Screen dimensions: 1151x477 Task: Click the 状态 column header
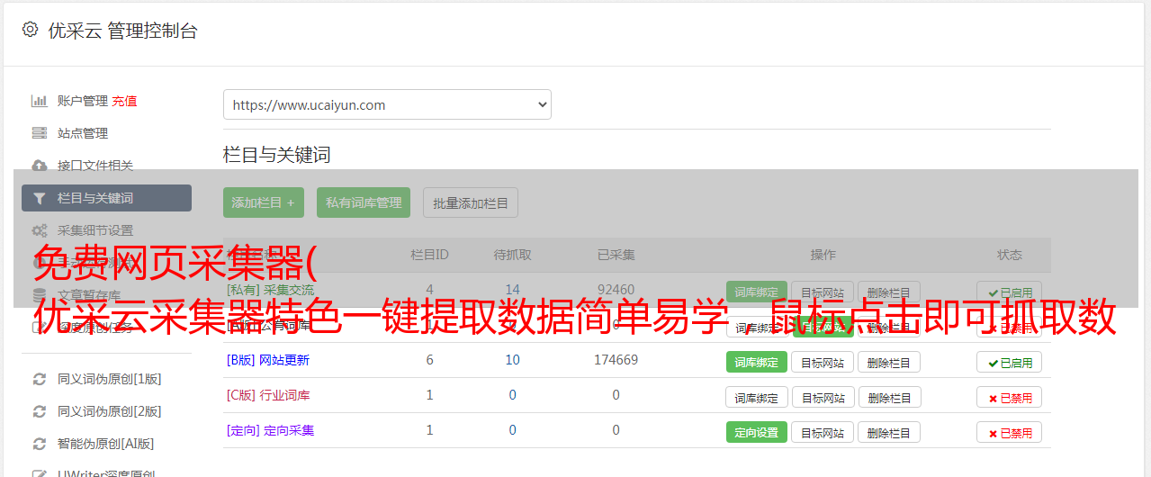(1010, 255)
